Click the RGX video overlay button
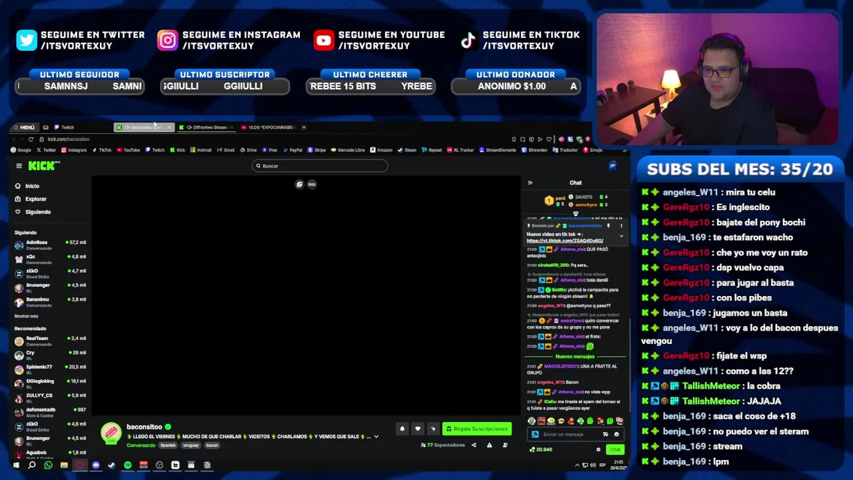Screen dimensions: 853x480 pos(312,185)
